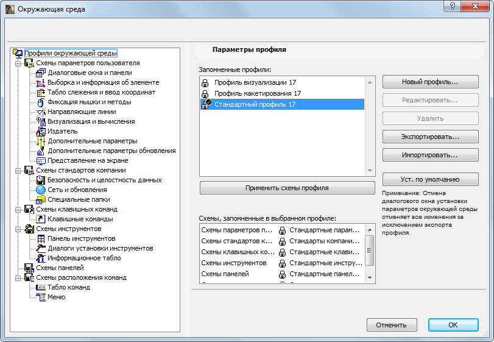Select Профиль макетирования 17 entry

[282, 94]
